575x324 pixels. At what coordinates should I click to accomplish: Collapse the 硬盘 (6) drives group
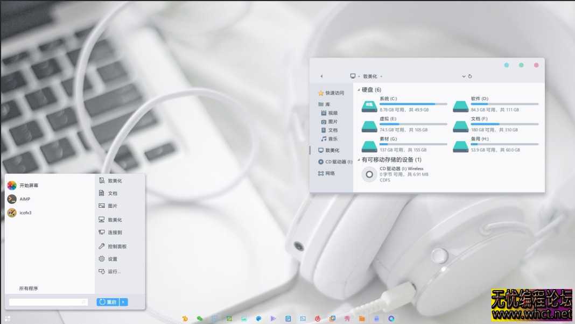(x=359, y=89)
